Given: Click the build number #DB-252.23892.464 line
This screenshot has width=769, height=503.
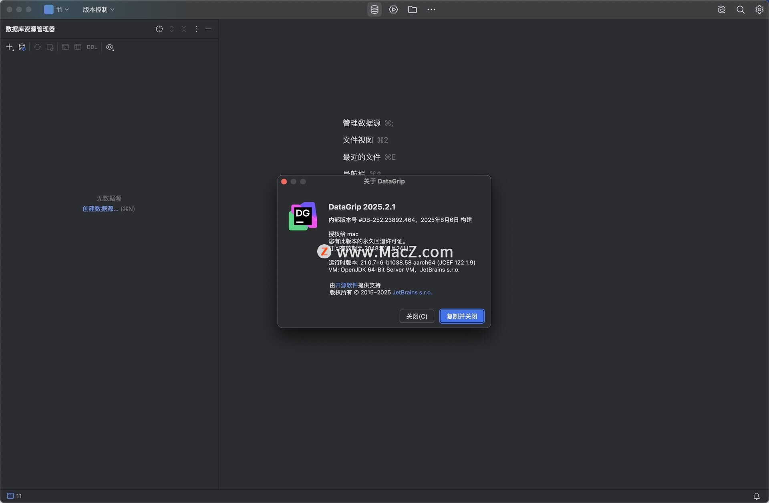Looking at the screenshot, I should tap(400, 220).
